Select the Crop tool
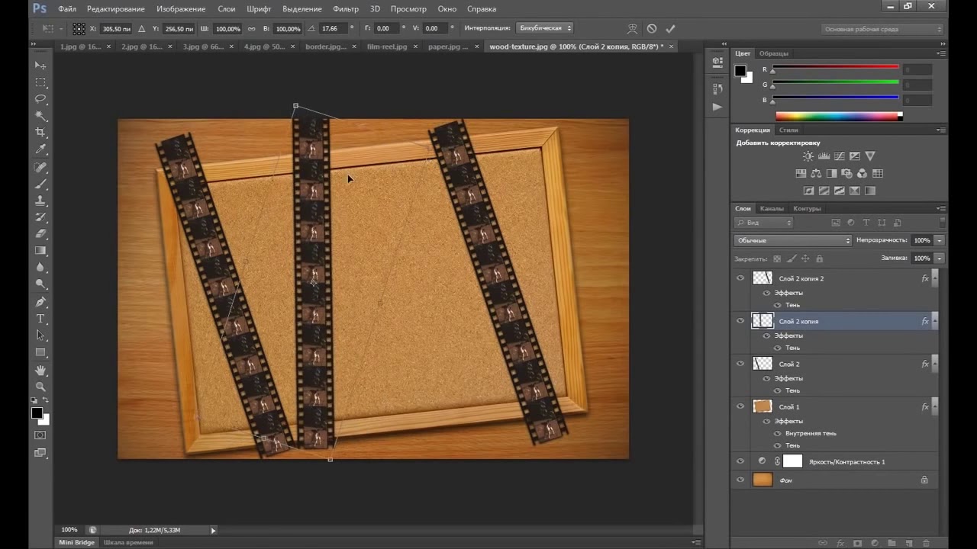Image resolution: width=977 pixels, height=549 pixels. (40, 133)
